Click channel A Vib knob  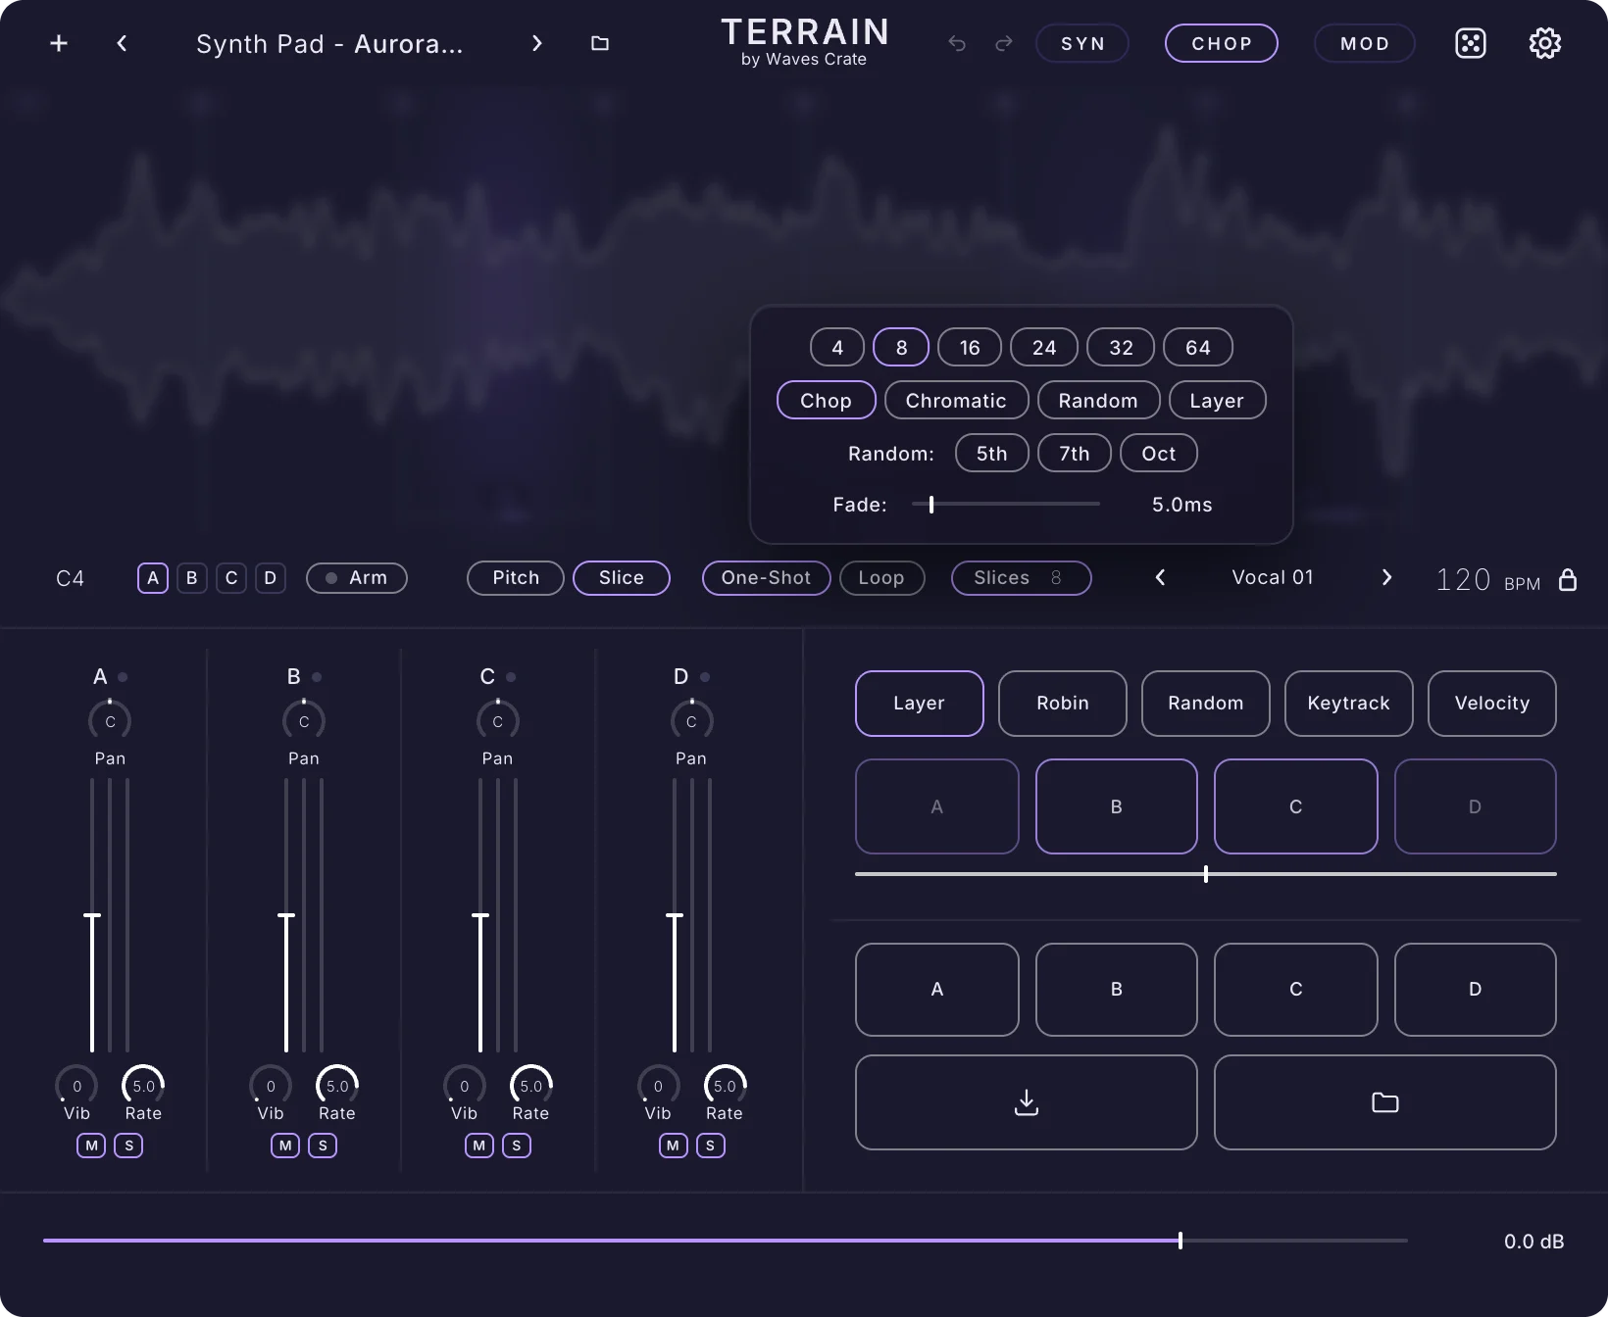[76, 1086]
